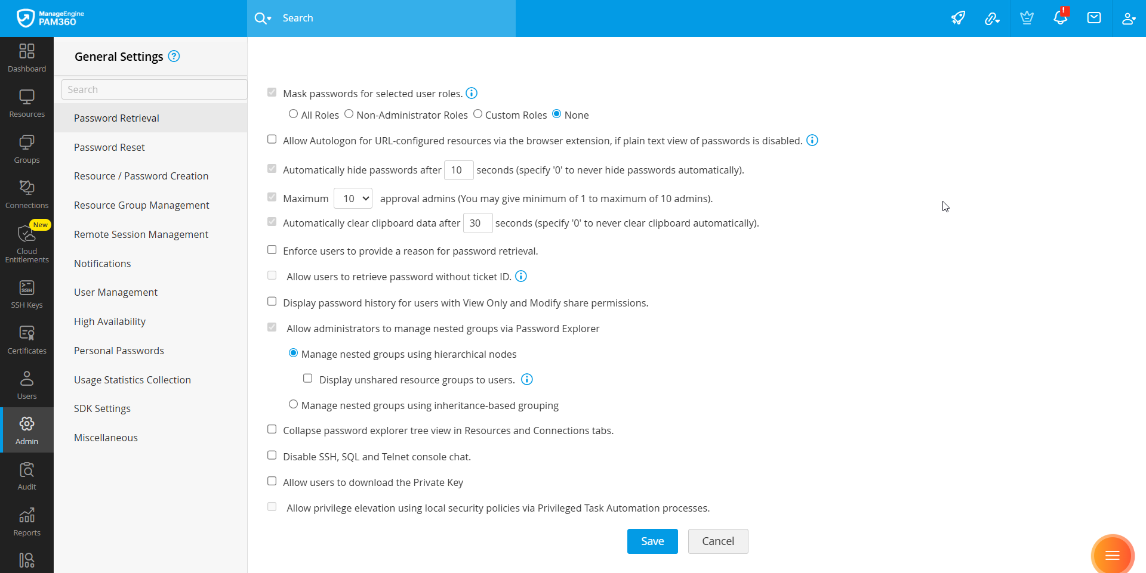Check messages via the envelope icon

pyautogui.click(x=1094, y=18)
